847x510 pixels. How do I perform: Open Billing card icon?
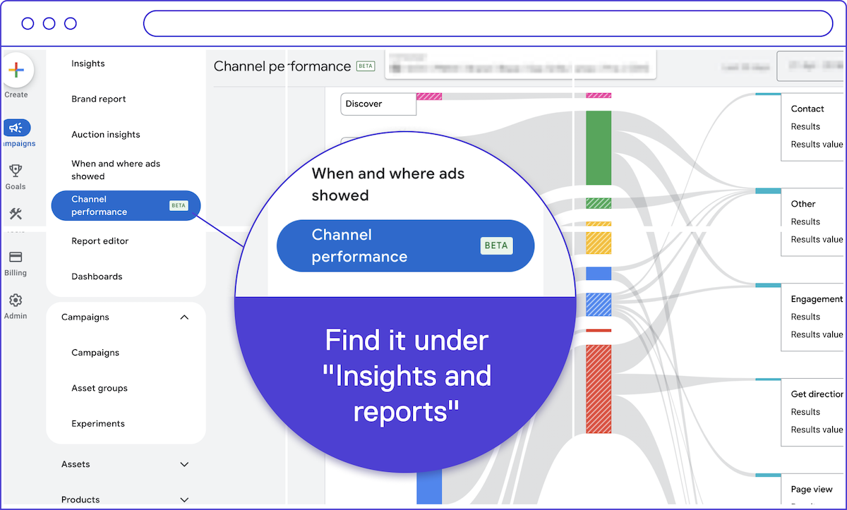(x=16, y=257)
